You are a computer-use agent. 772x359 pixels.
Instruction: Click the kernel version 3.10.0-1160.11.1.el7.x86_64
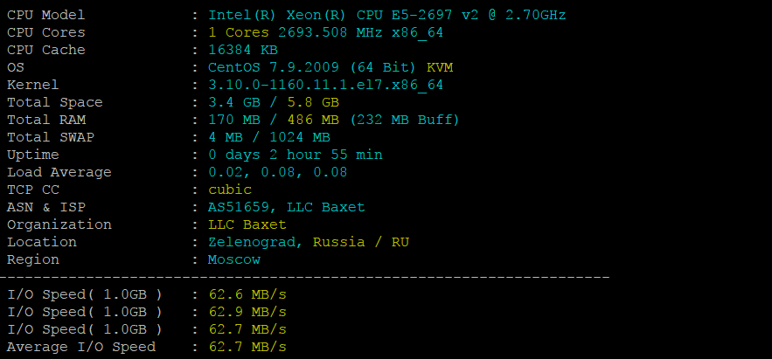325,85
